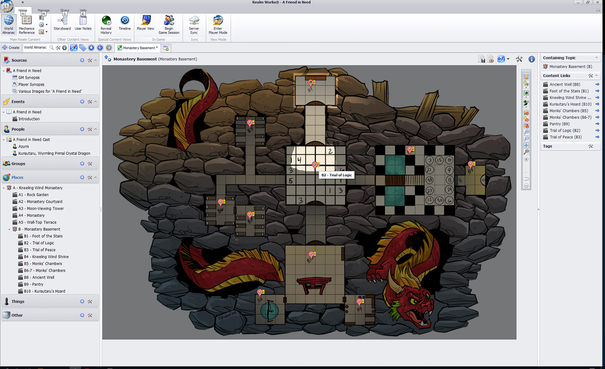Open the Kurisutaru's Hoard (B10) link
This screenshot has width=605, height=369.
click(x=570, y=104)
